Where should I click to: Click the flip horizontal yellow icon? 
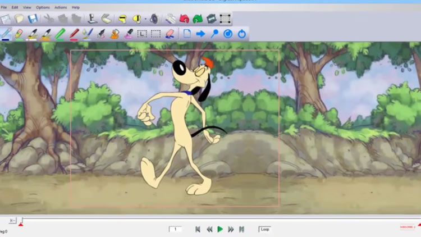pos(122,19)
